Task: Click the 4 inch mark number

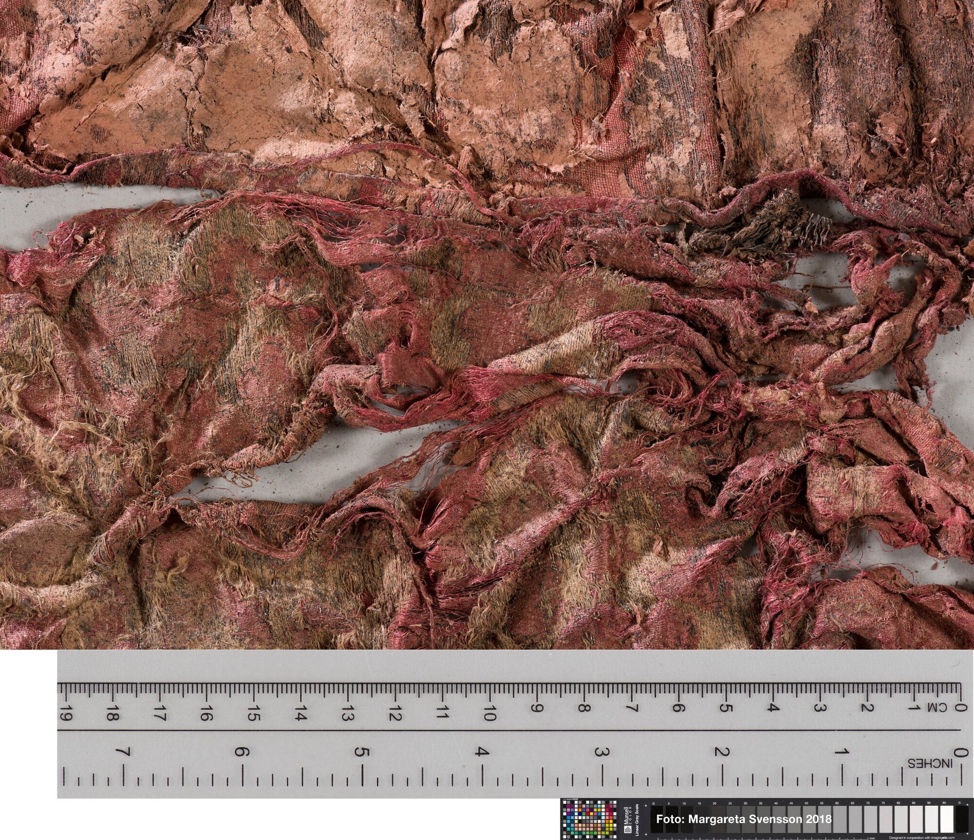Action: pos(481,752)
